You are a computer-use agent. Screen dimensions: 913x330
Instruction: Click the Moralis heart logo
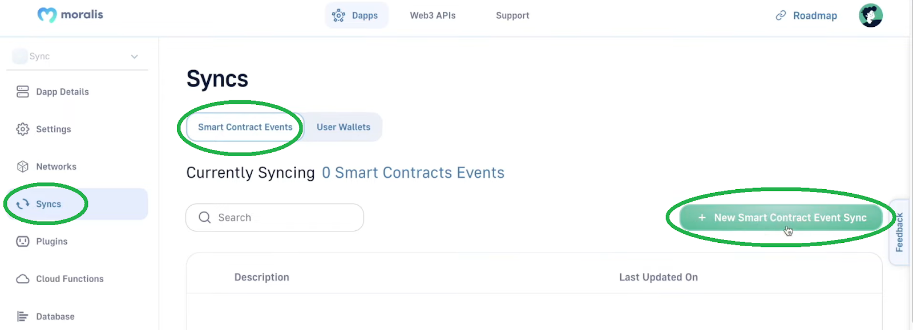coord(47,15)
